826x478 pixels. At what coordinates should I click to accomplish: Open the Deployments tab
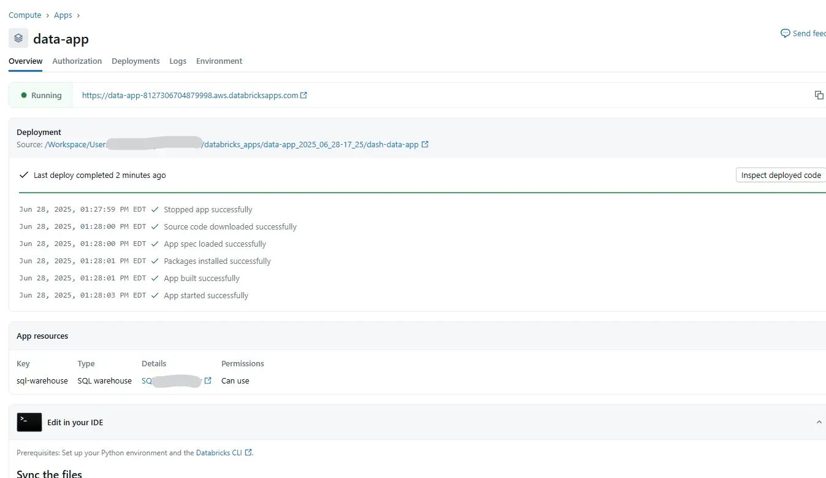pyautogui.click(x=136, y=61)
